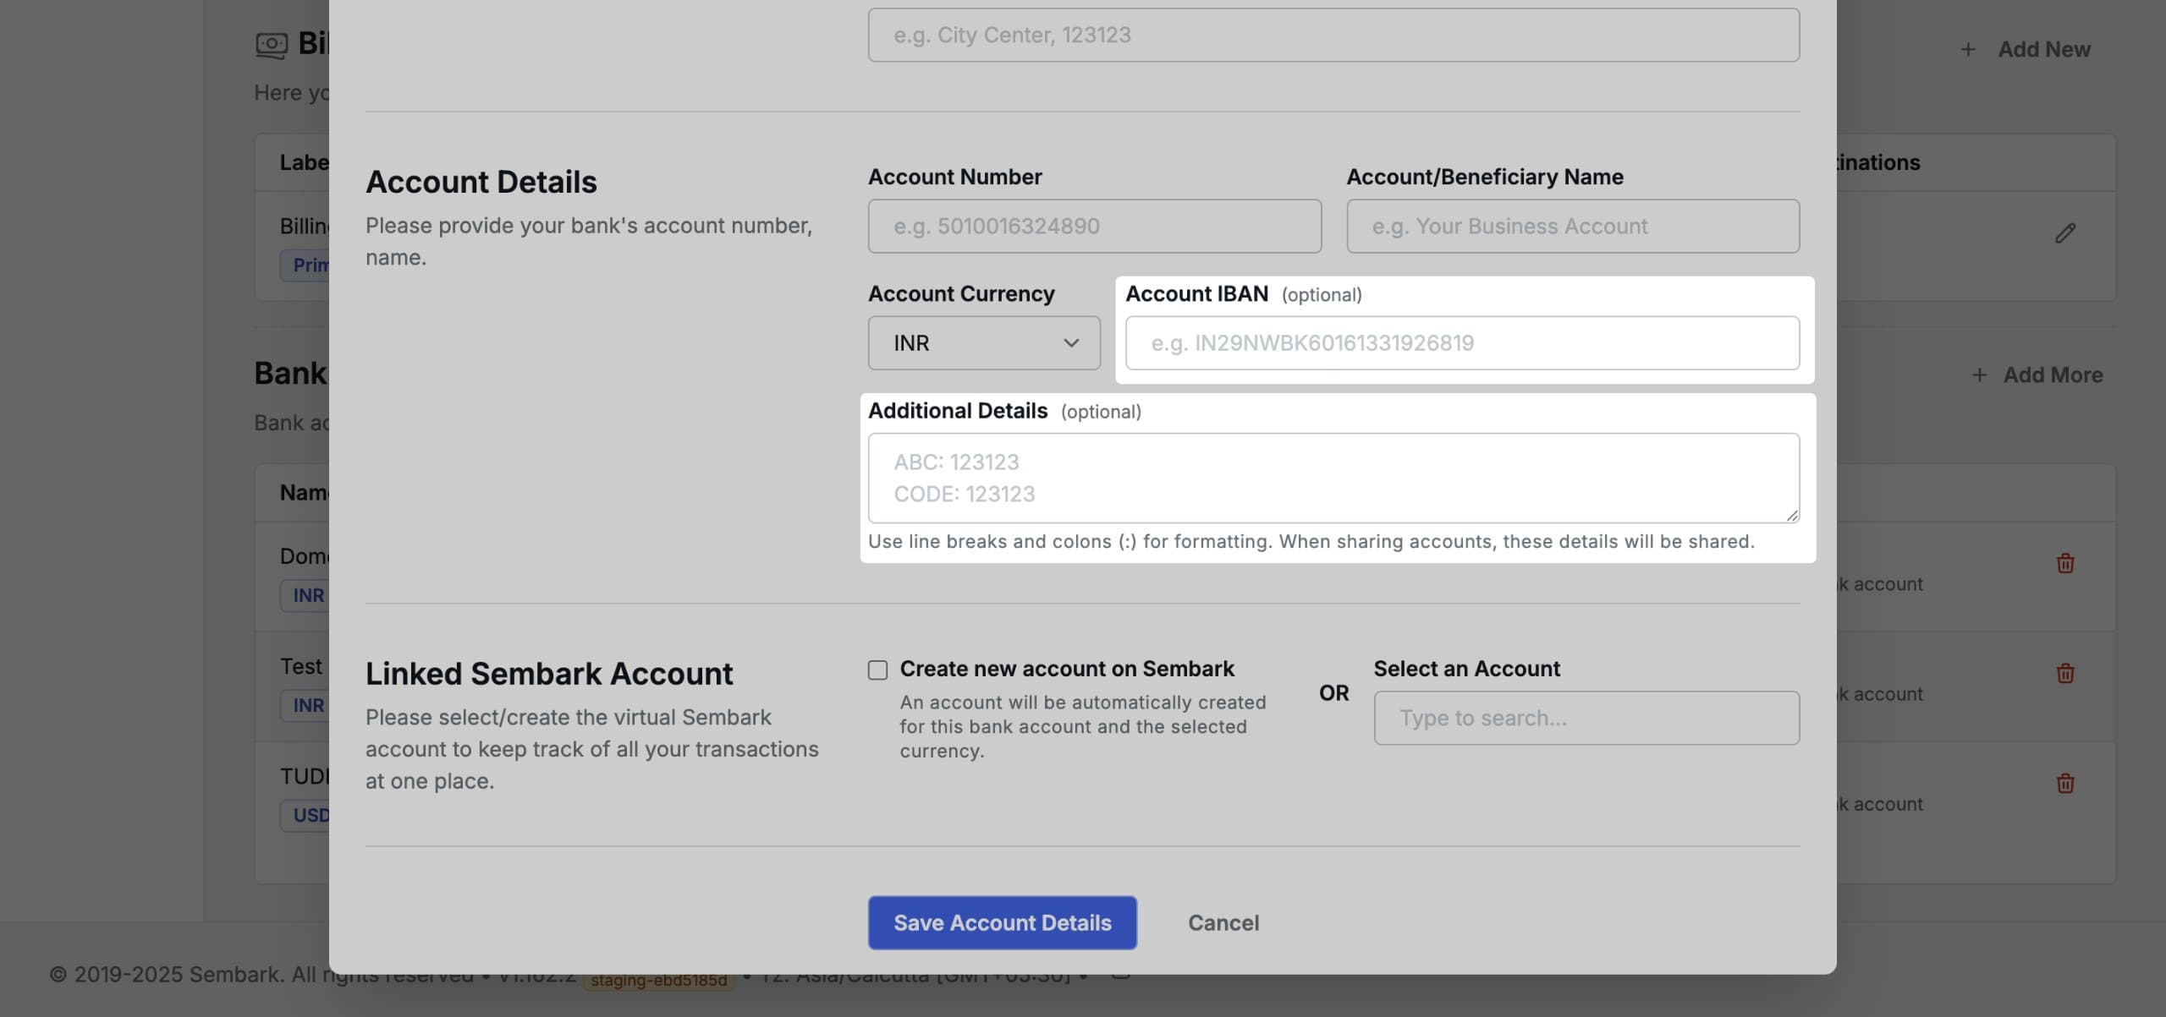Viewport: 2166px width, 1017px height.
Task: Click the Account/Beneficiary Name field
Action: [1572, 226]
